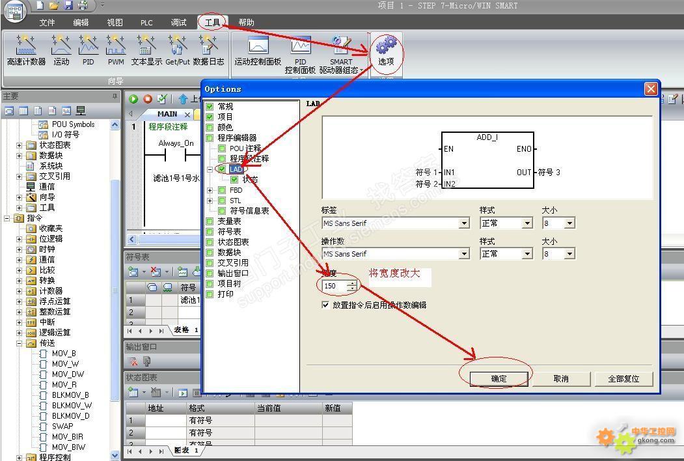Image resolution: width=684 pixels, height=461 pixels.
Task: Open the High-speed counter (高速计数器) wizard
Action: (x=26, y=50)
